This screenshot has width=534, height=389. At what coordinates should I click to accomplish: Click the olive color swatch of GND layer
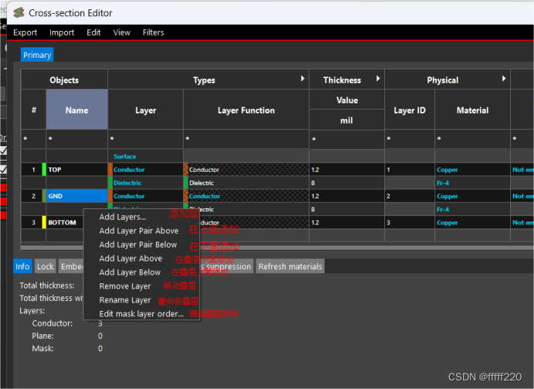click(44, 196)
